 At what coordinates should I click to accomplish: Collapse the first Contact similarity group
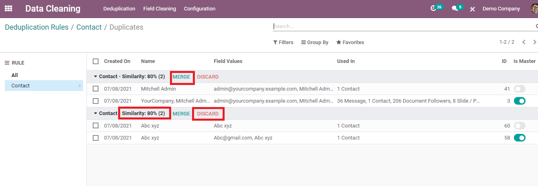(96, 77)
